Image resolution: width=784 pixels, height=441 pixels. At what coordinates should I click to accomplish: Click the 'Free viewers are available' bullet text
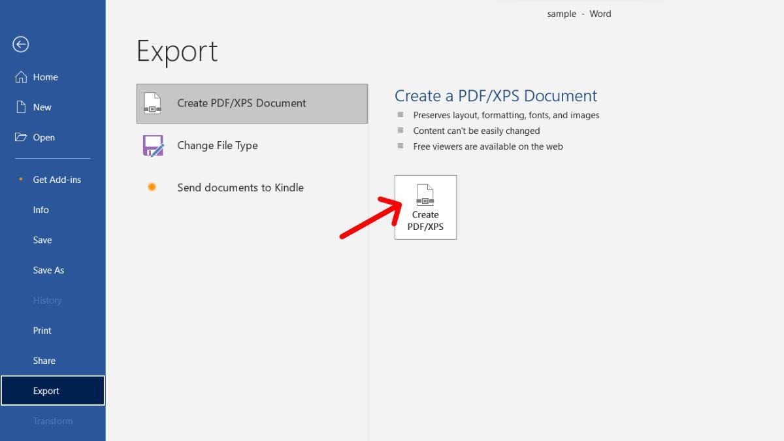[x=487, y=146]
